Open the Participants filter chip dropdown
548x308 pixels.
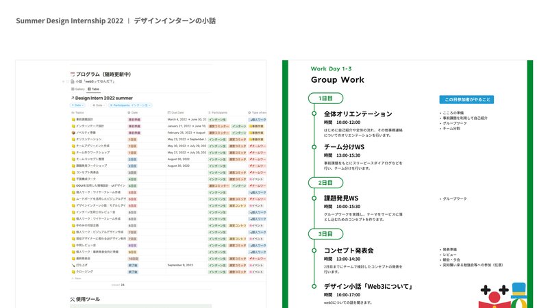point(130,105)
